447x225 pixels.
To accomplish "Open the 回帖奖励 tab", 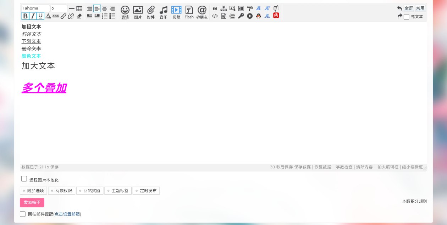I will click(x=90, y=191).
